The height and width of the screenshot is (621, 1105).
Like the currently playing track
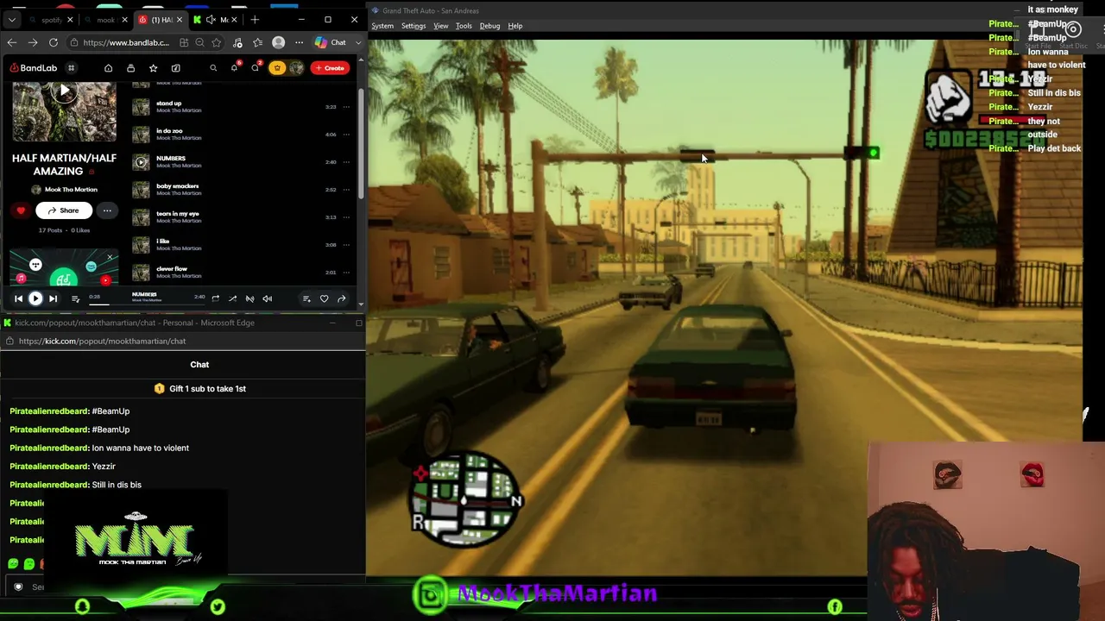click(324, 298)
